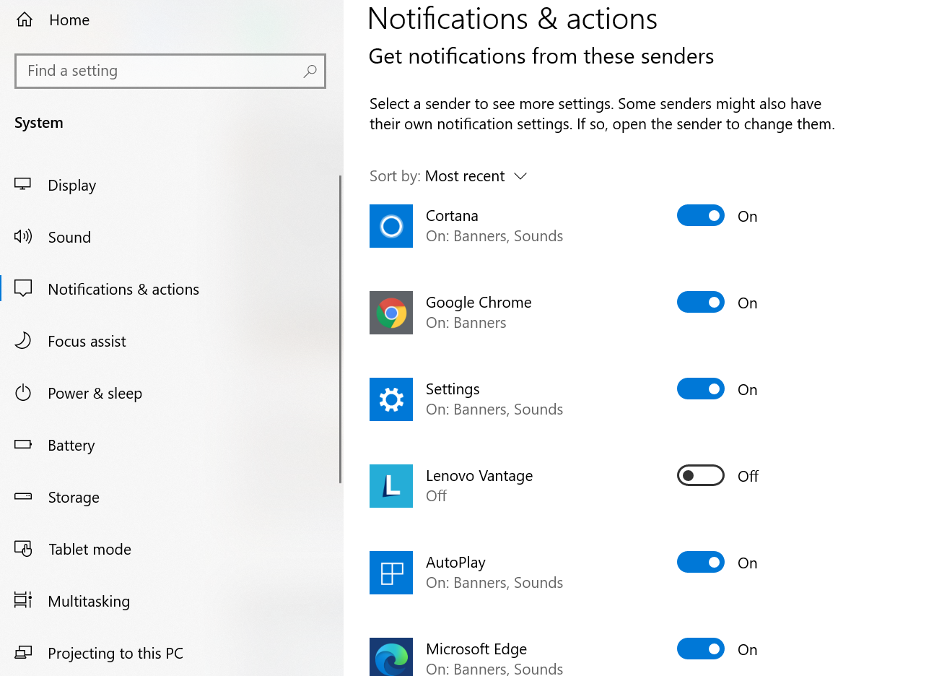Open Storage settings page
This screenshot has height=676, width=947.
pos(74,498)
